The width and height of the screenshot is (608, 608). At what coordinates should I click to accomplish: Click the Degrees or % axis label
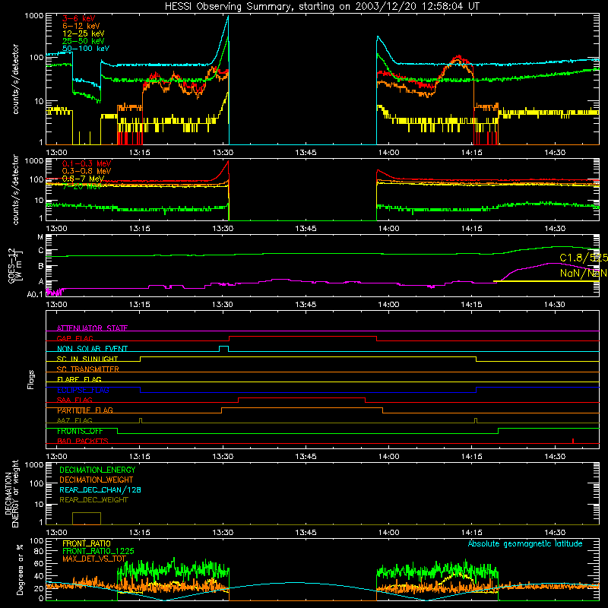tap(20, 569)
